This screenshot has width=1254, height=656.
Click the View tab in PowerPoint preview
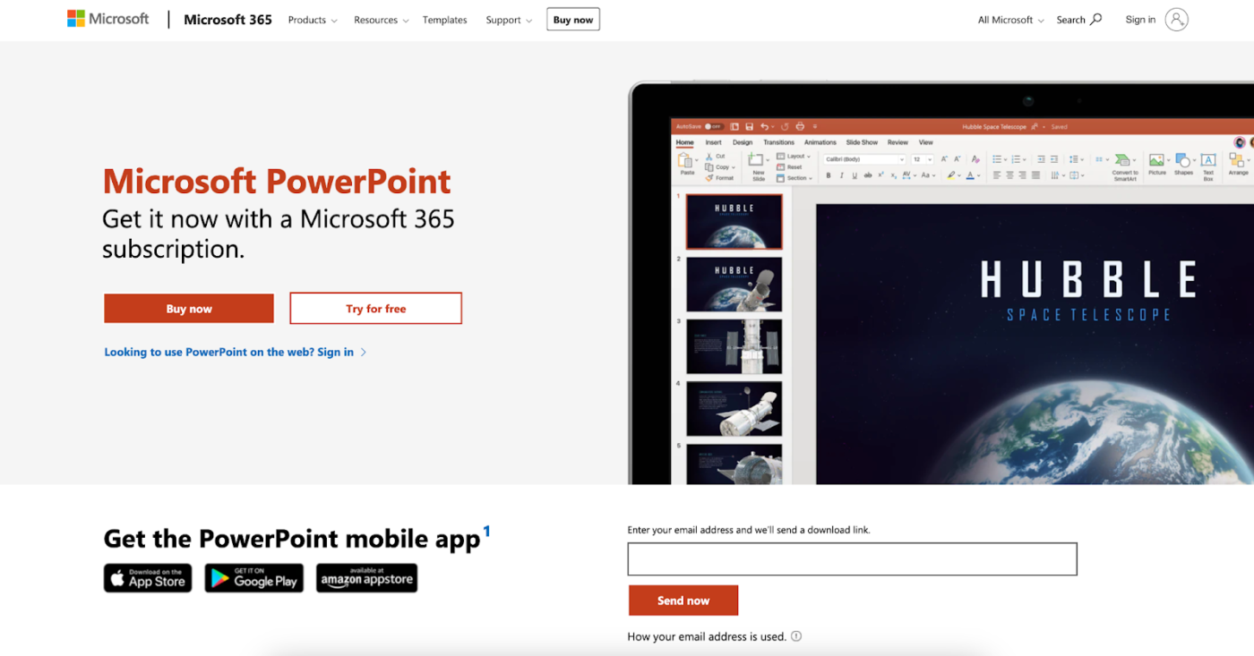click(x=926, y=142)
